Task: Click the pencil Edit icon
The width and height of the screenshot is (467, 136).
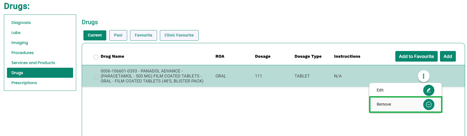Action: [x=429, y=90]
